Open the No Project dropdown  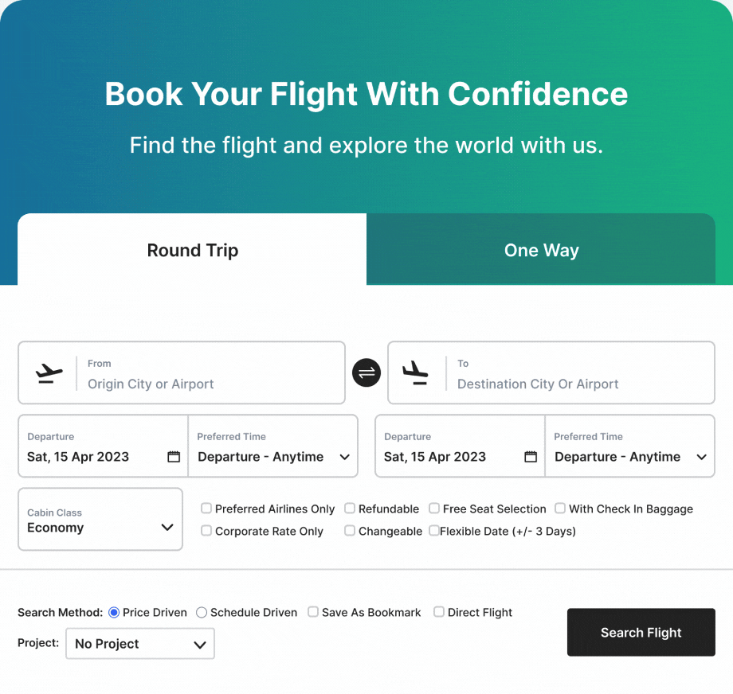(140, 644)
